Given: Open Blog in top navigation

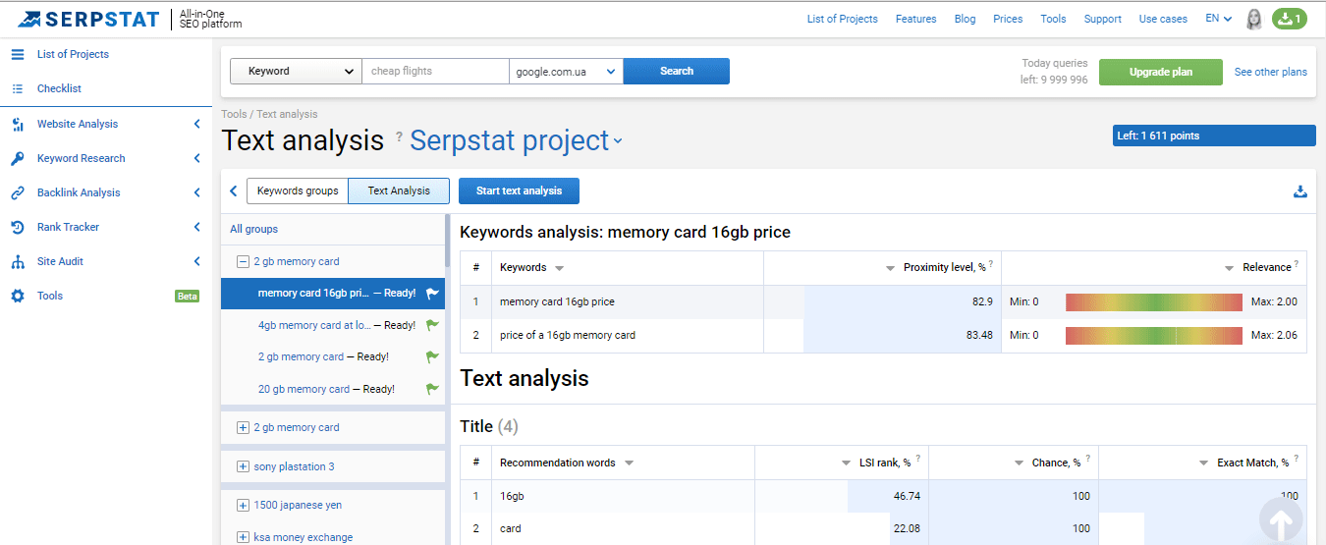Looking at the screenshot, I should pos(965,19).
